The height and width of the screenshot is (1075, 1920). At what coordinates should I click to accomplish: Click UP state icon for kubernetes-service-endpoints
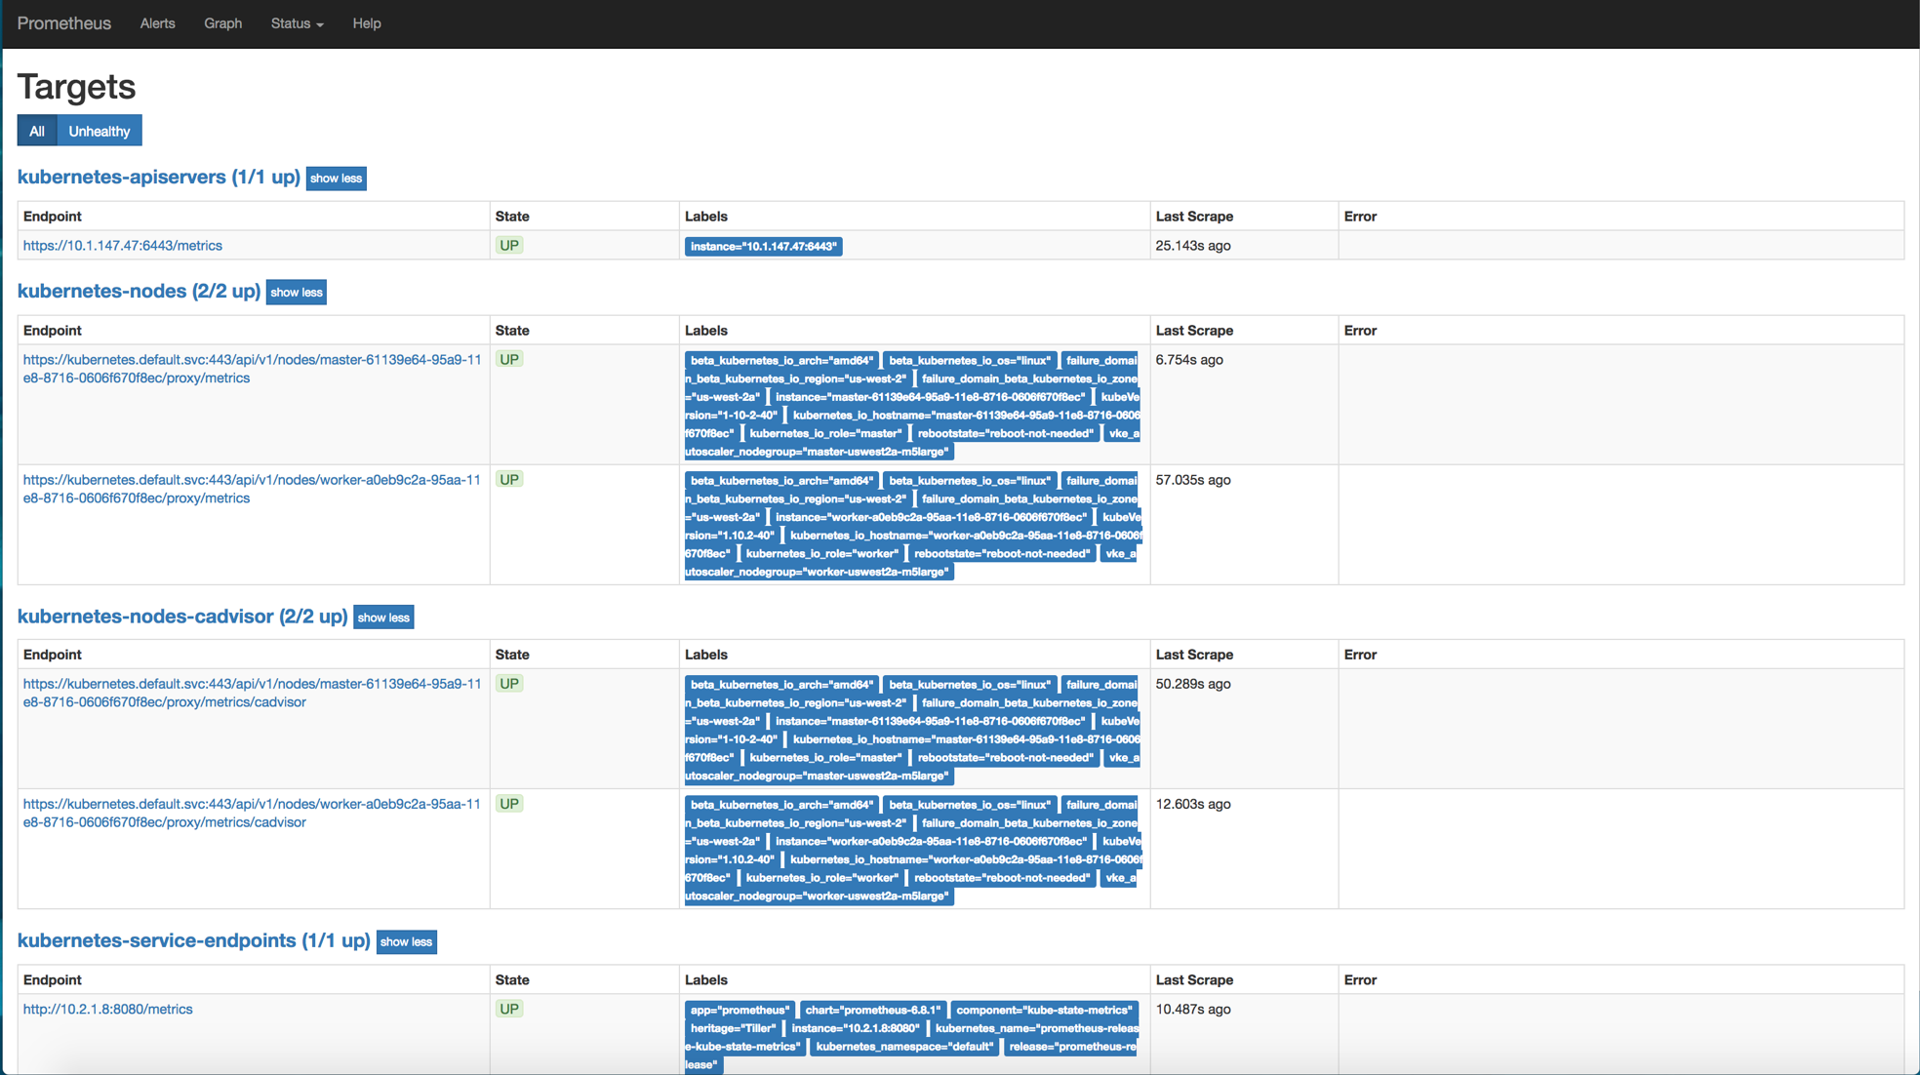pos(509,1008)
